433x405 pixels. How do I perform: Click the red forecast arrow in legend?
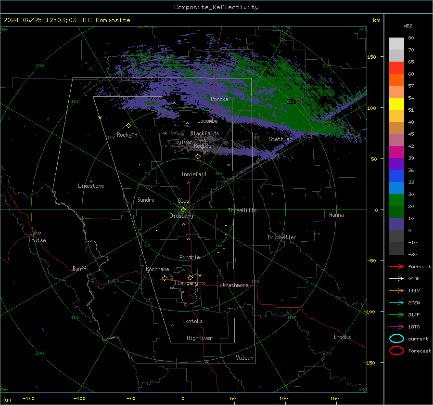pyautogui.click(x=396, y=266)
